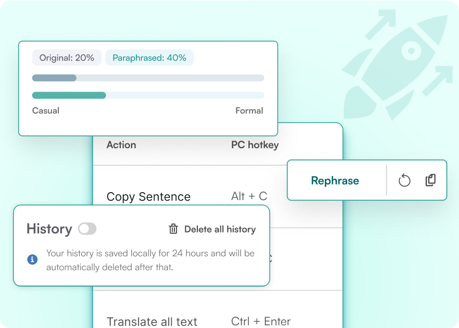
Task: Click the blue info icon
Action: coord(33,260)
